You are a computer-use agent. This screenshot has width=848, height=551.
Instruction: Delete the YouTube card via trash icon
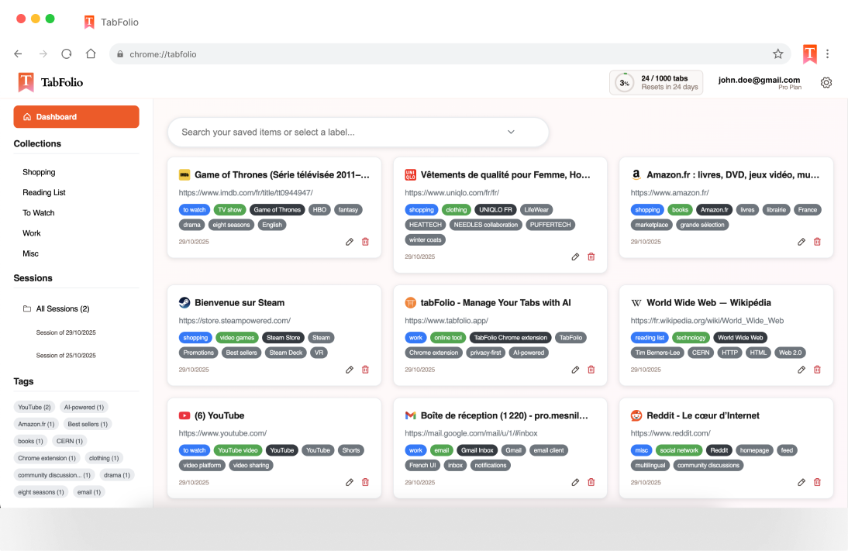(365, 482)
